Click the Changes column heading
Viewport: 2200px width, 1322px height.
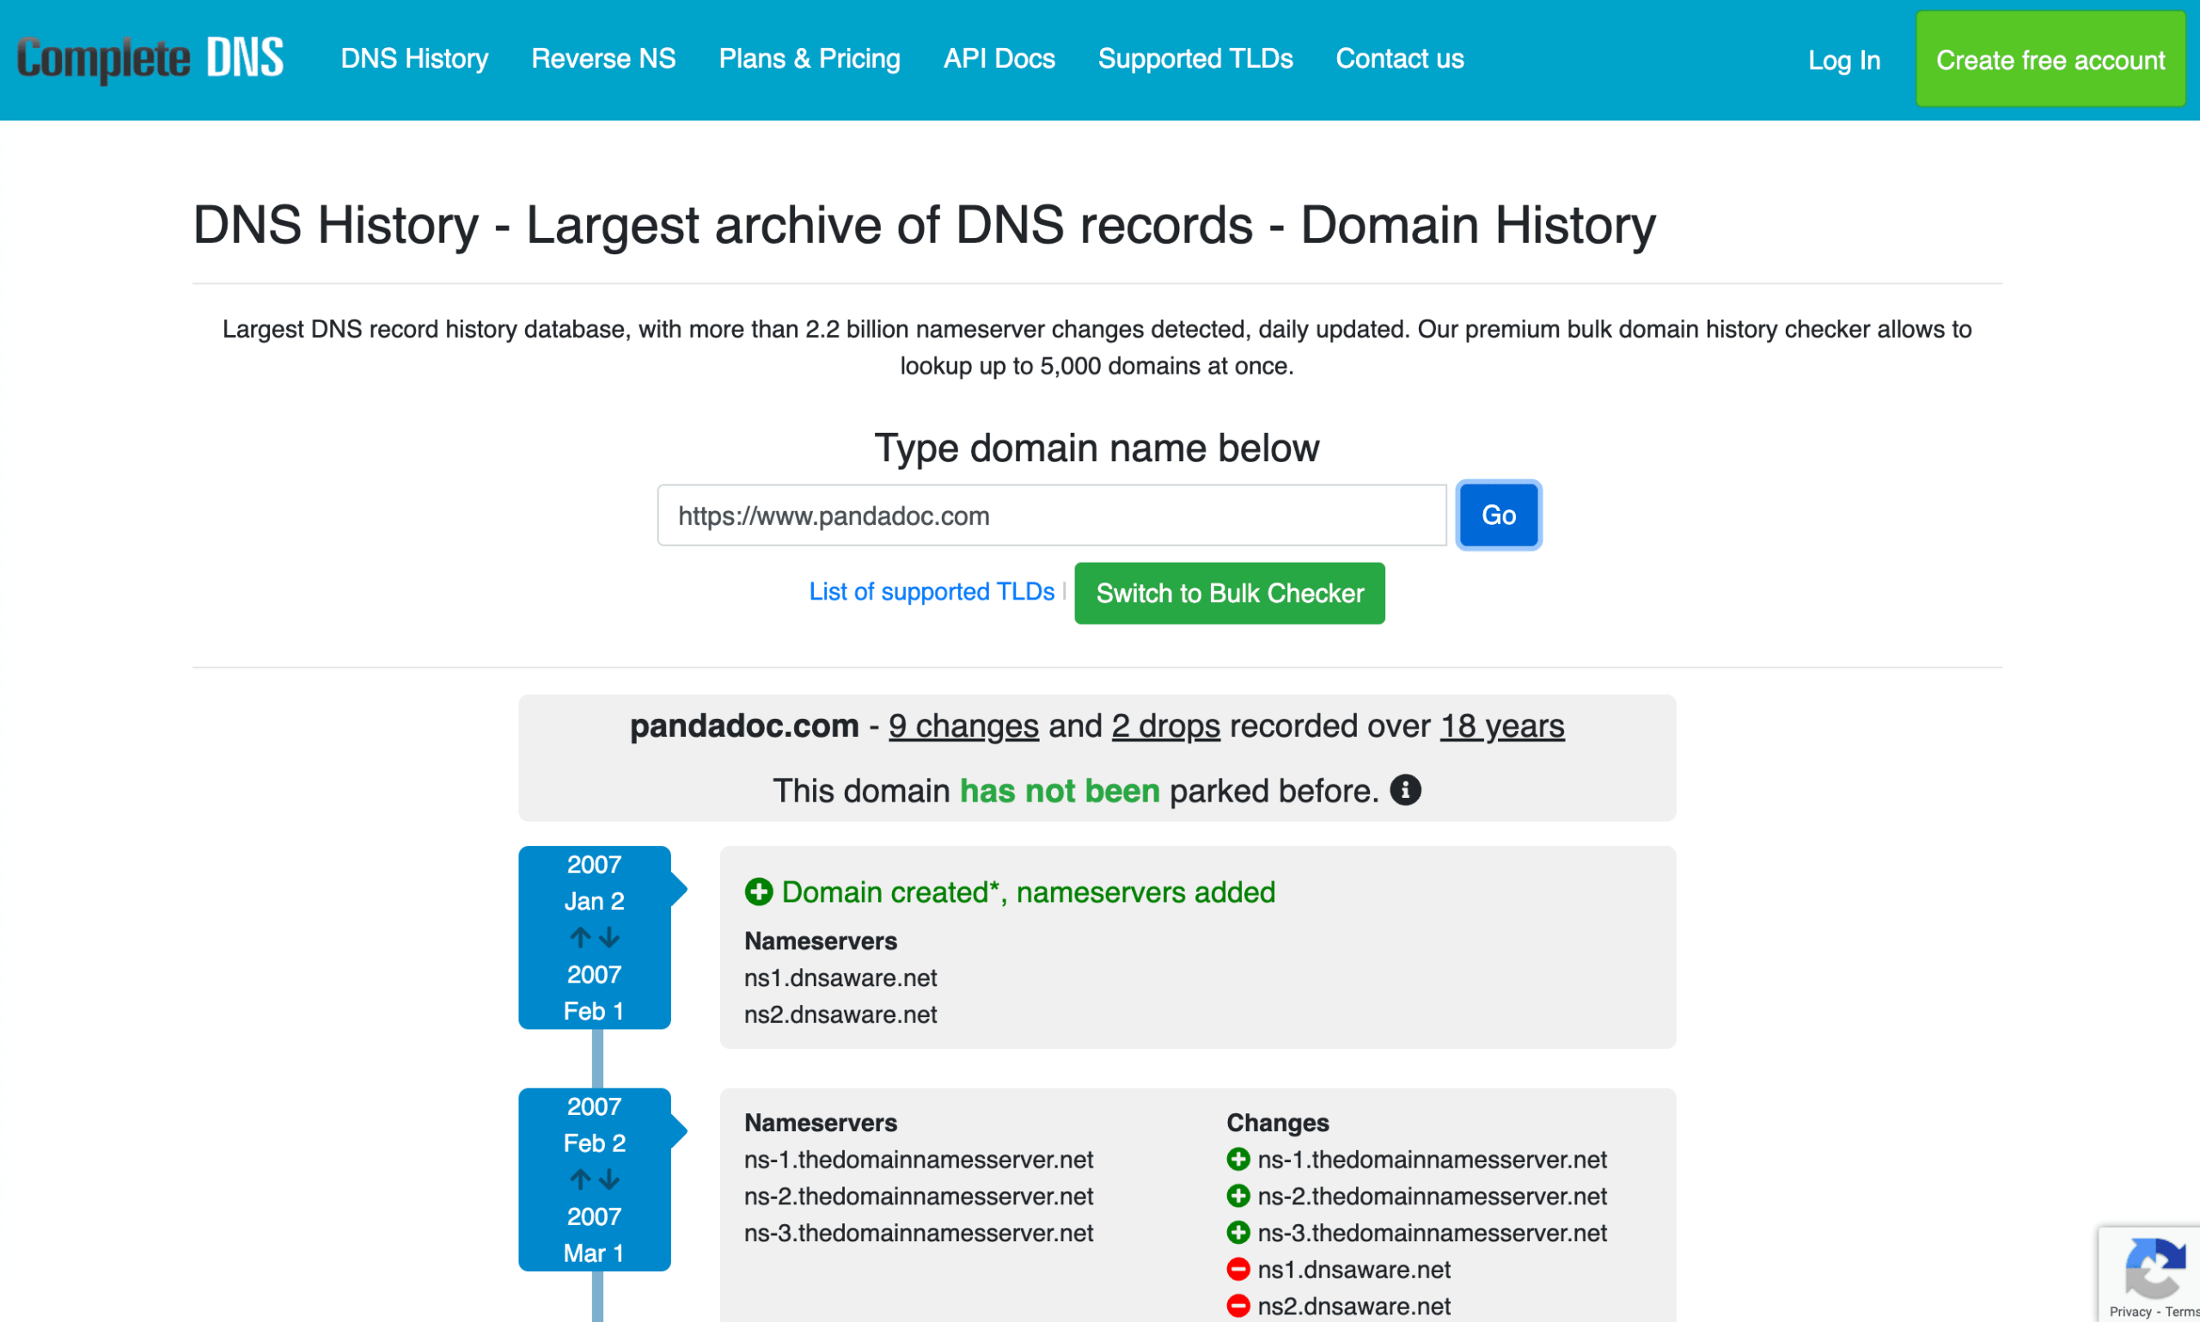[x=1277, y=1123]
